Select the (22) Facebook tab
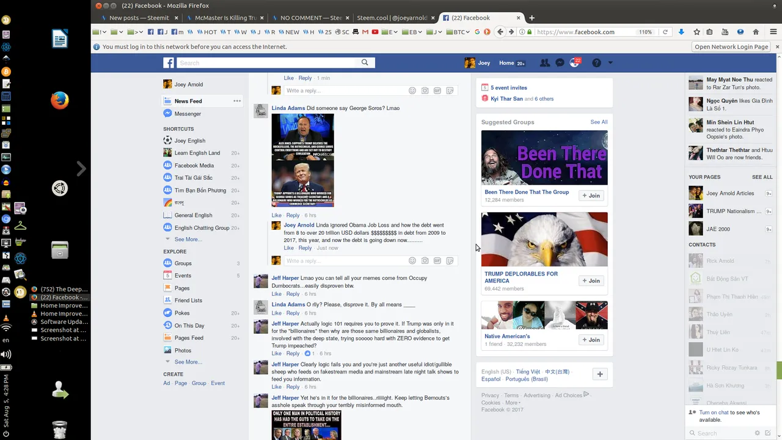Image resolution: width=782 pixels, height=440 pixels. point(480,18)
